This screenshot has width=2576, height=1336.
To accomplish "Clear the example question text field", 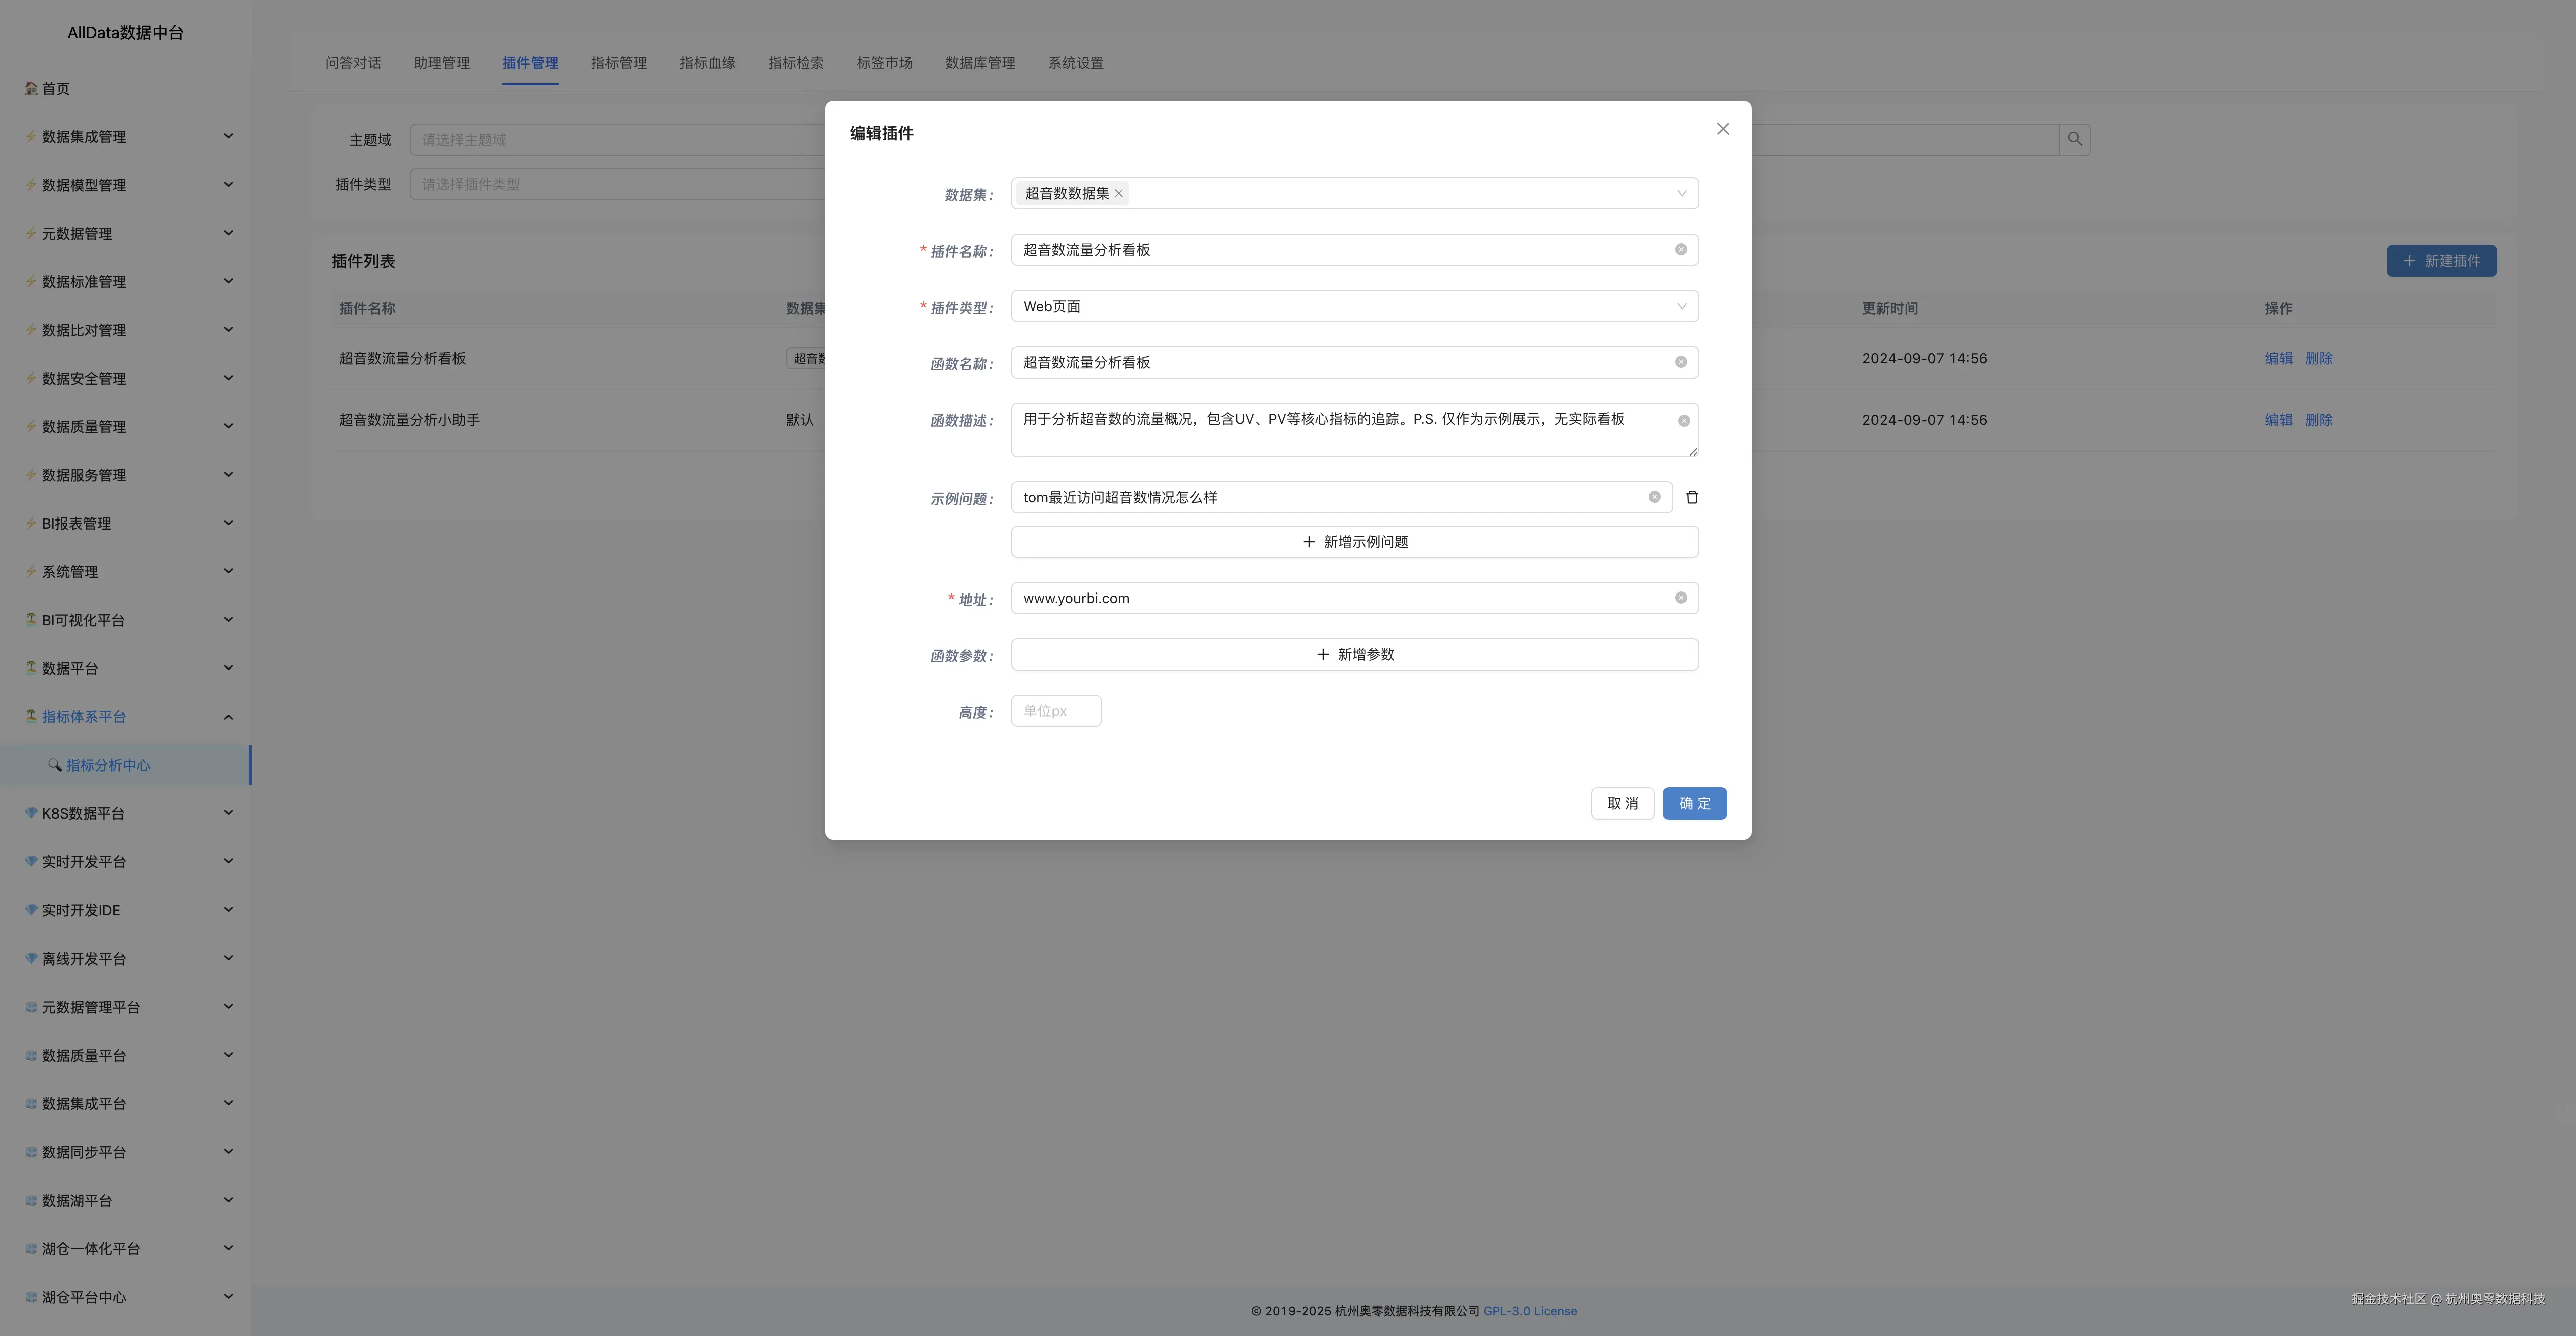I will (1654, 498).
